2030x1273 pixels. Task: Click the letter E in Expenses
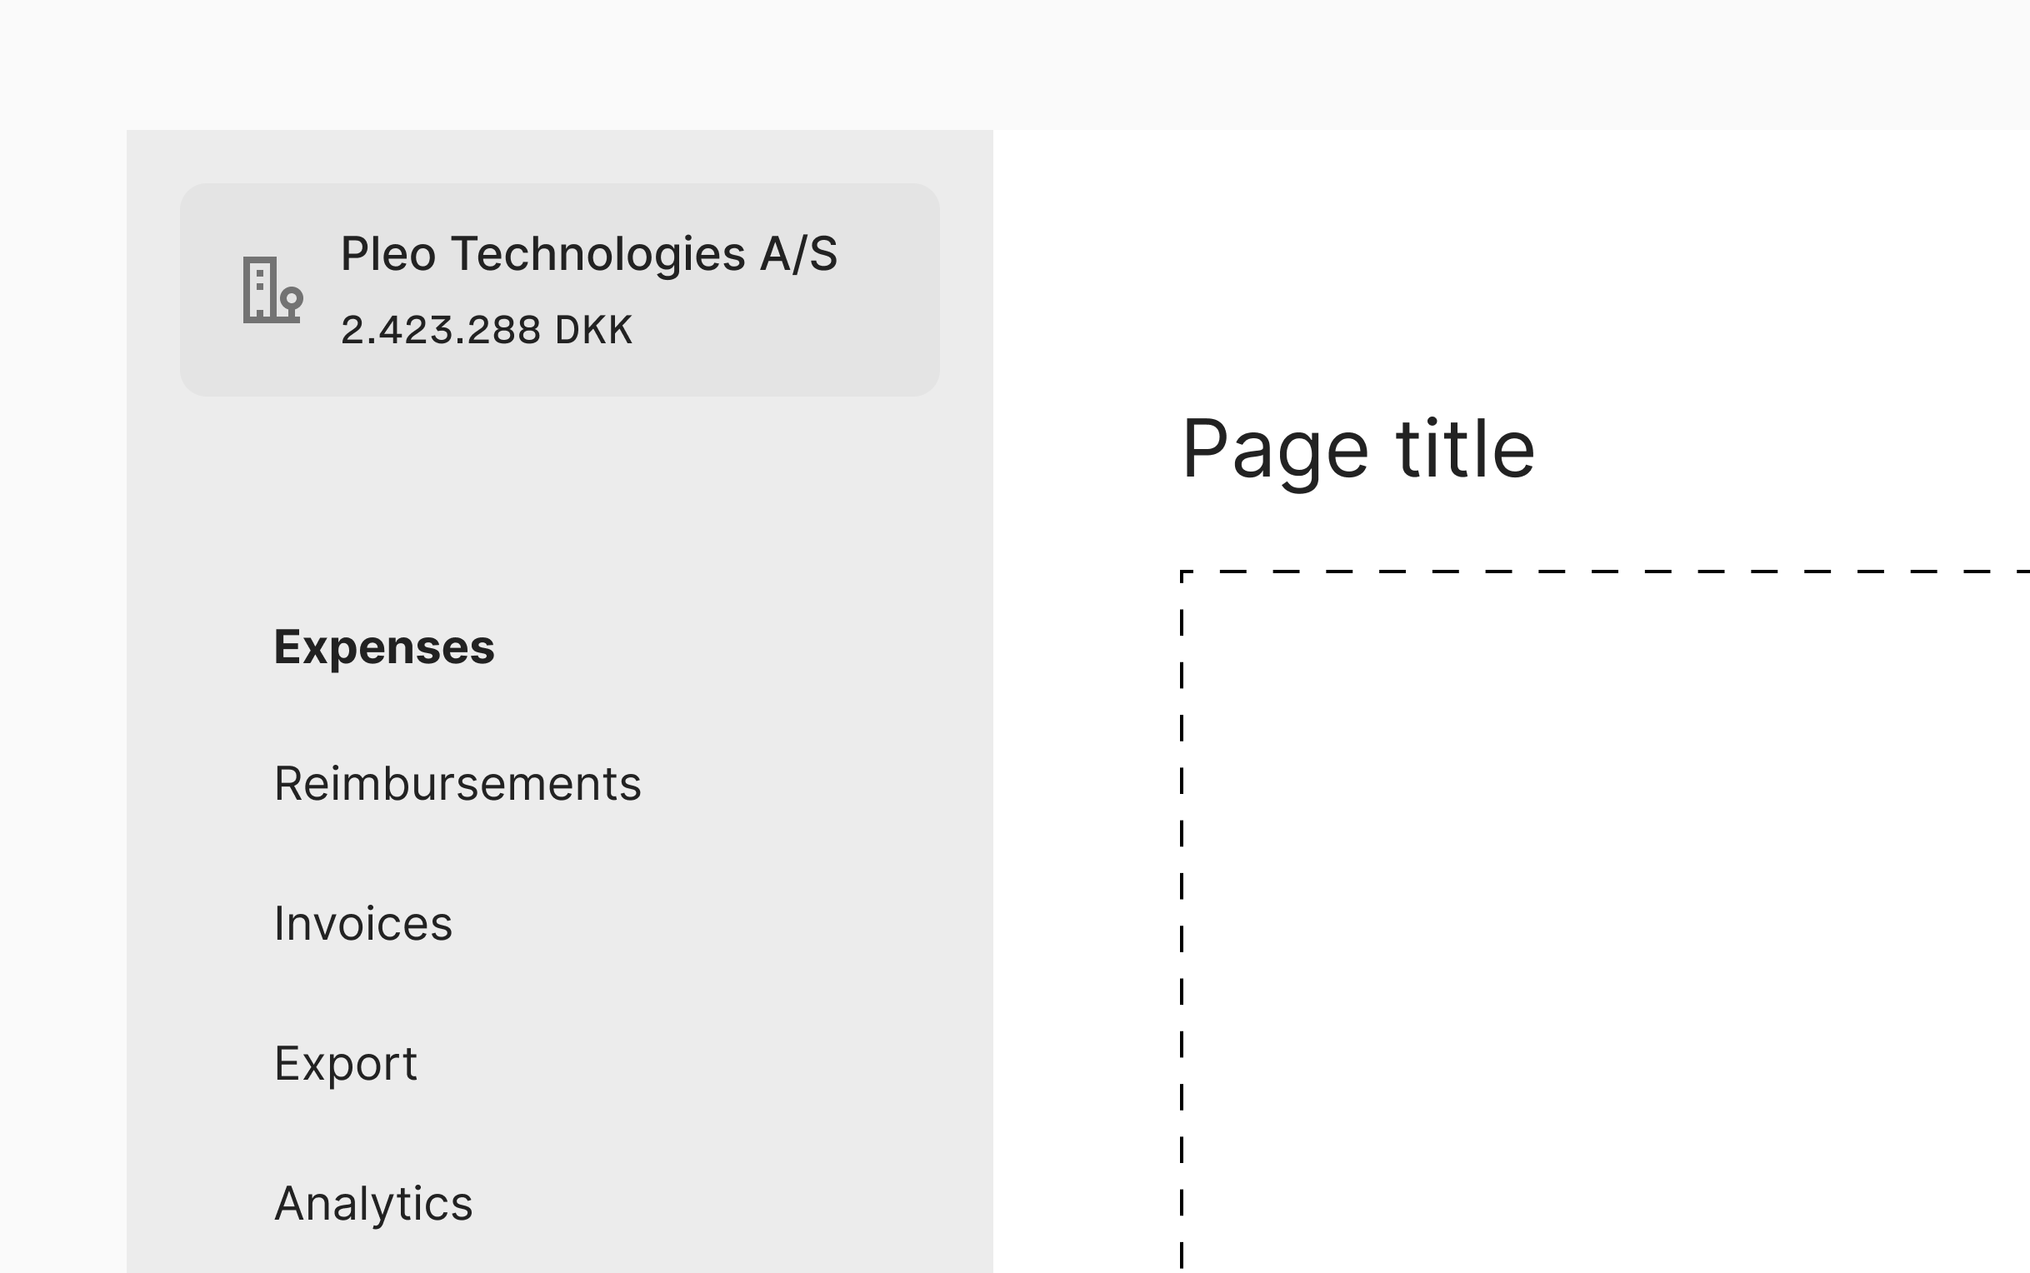click(x=287, y=647)
